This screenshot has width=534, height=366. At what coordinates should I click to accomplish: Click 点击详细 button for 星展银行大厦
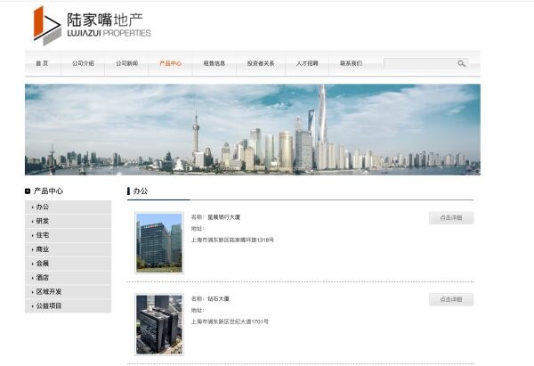(x=450, y=218)
